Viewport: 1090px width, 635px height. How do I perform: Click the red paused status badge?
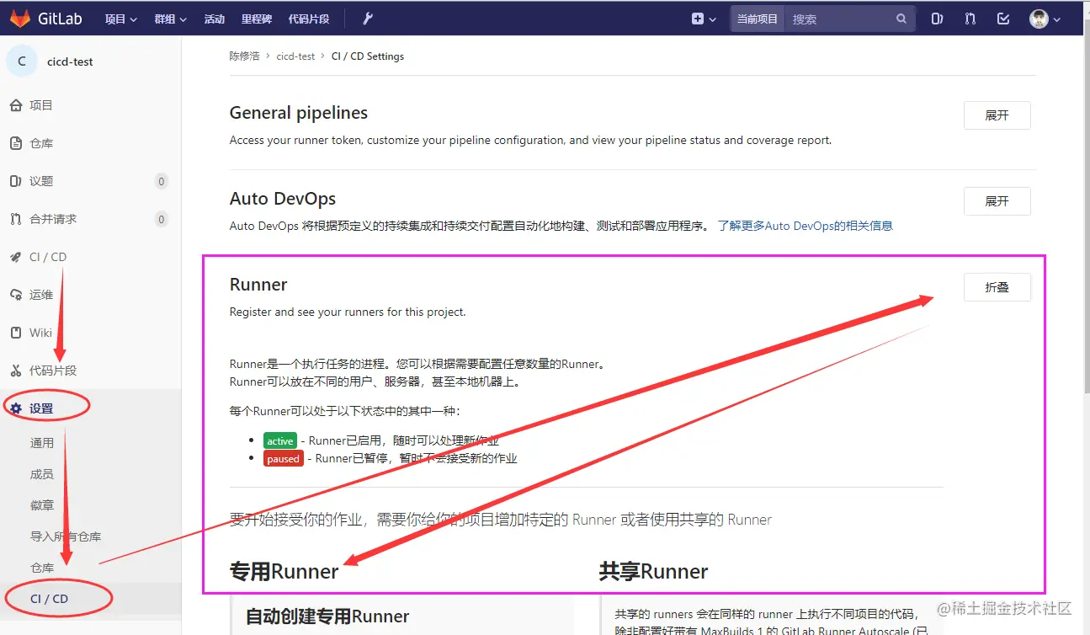[283, 459]
